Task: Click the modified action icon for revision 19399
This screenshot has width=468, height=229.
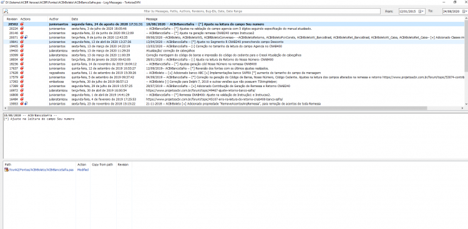Action: point(22,55)
